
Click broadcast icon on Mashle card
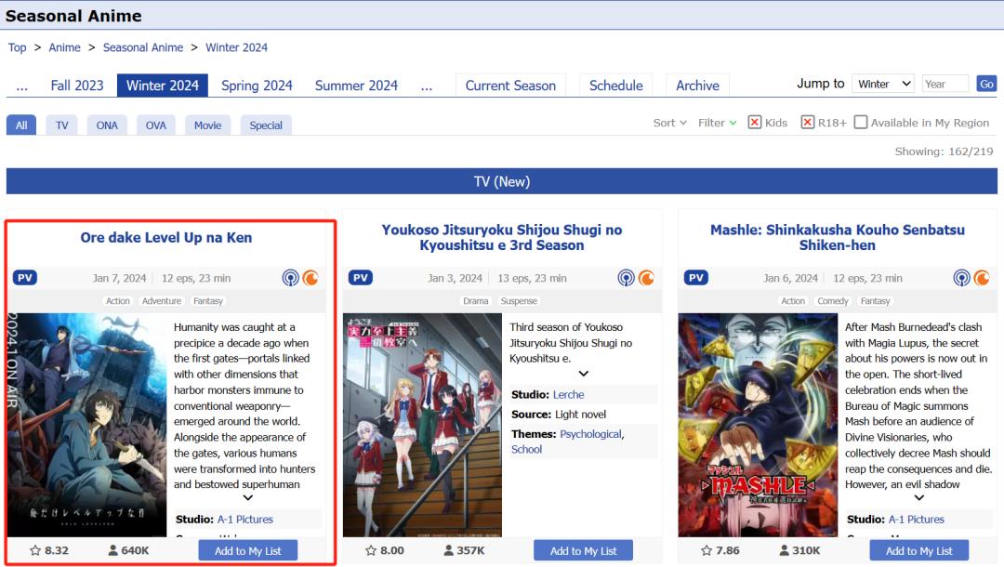pos(962,278)
